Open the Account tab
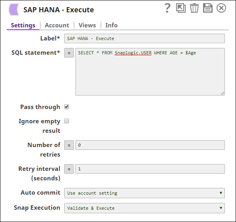This screenshot has height=222, width=236. coord(57,25)
